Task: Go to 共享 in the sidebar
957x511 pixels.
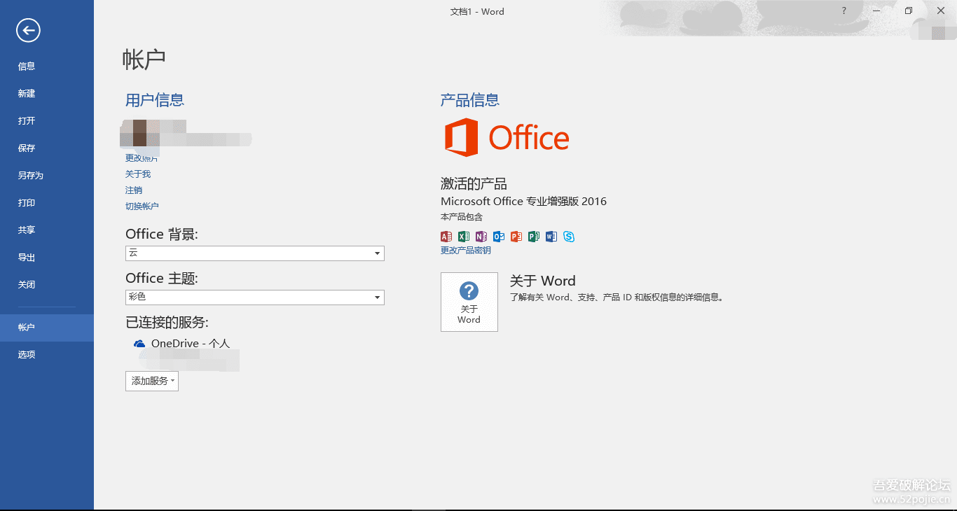Action: 47,230
